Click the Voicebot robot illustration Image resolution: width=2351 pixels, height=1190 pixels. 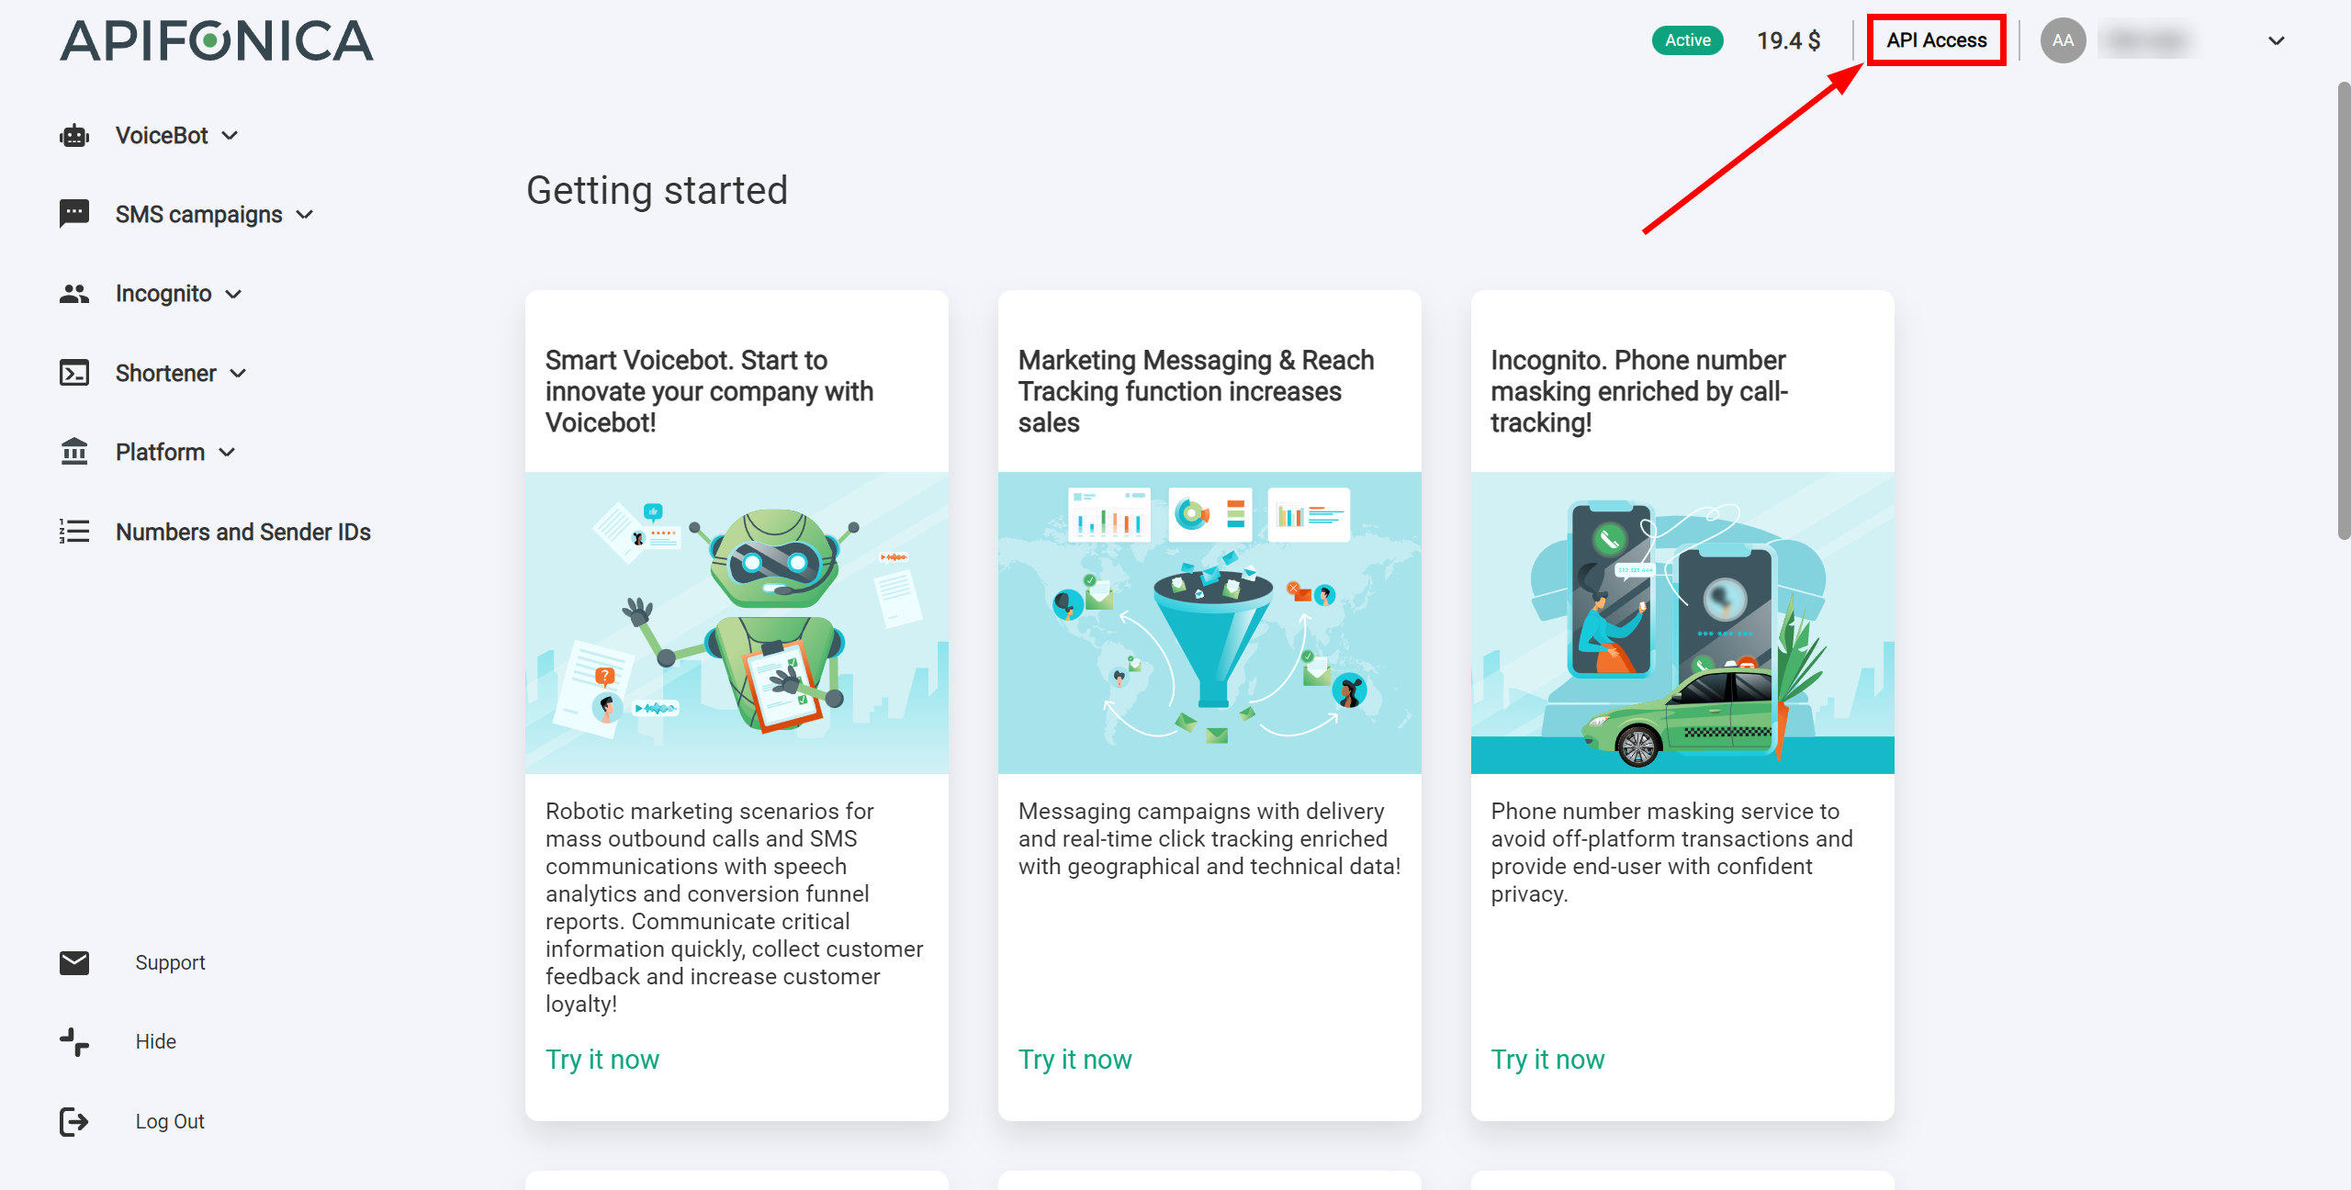[x=737, y=623]
